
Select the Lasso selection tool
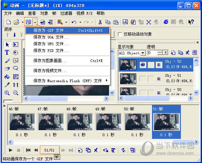tap(15, 68)
